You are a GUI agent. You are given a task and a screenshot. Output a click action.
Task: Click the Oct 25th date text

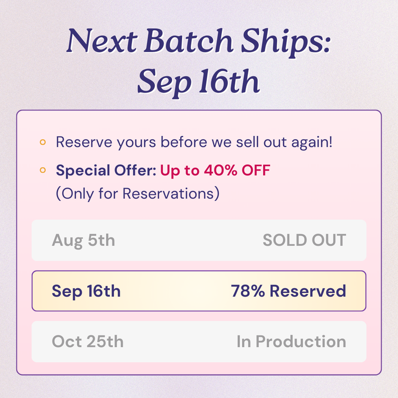pyautogui.click(x=88, y=341)
